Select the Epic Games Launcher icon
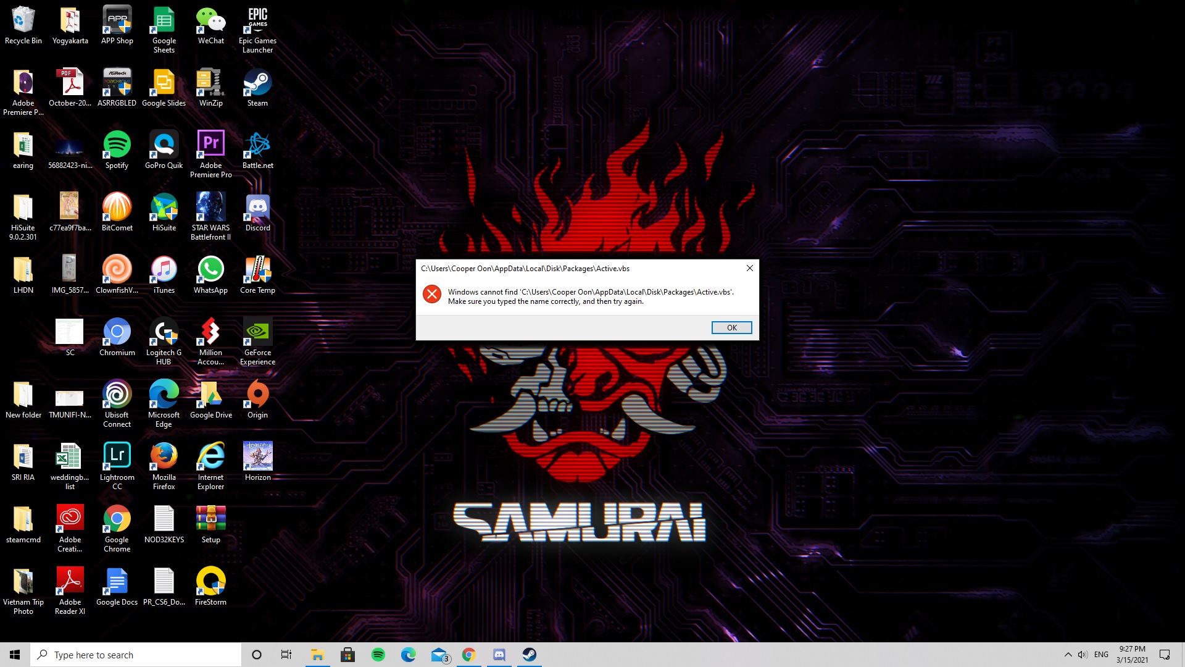Image resolution: width=1185 pixels, height=667 pixels. pyautogui.click(x=257, y=30)
